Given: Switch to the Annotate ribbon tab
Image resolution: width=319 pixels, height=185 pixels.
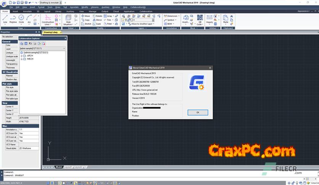Looking at the screenshot, I should [27, 11].
